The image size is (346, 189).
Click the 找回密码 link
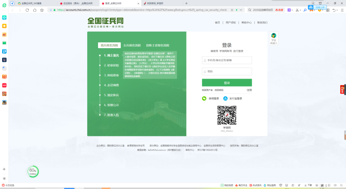(x=219, y=90)
